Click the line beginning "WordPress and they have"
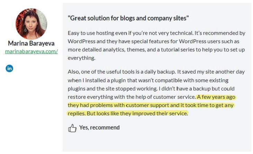 (153, 41)
